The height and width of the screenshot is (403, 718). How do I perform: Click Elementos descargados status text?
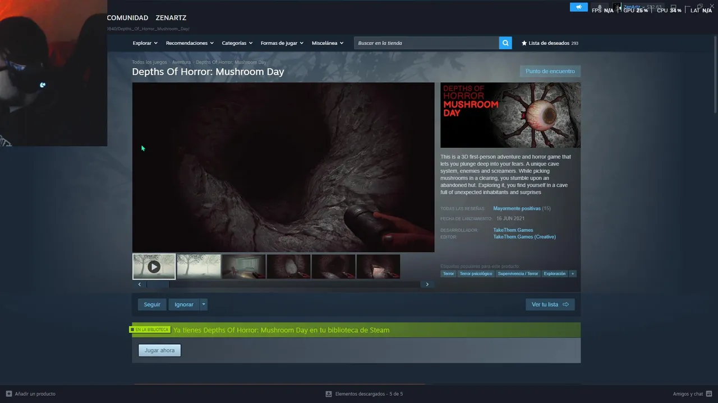coord(369,393)
